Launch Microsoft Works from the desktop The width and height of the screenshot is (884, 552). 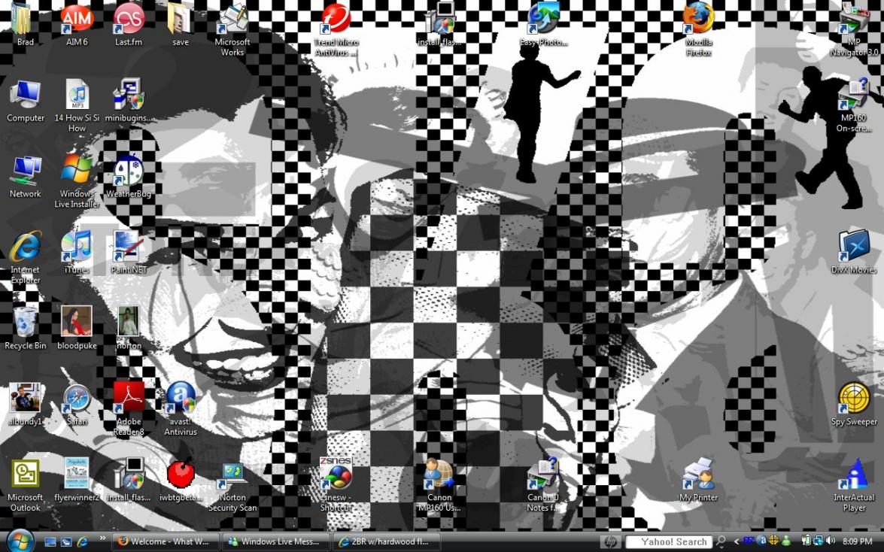[x=232, y=30]
